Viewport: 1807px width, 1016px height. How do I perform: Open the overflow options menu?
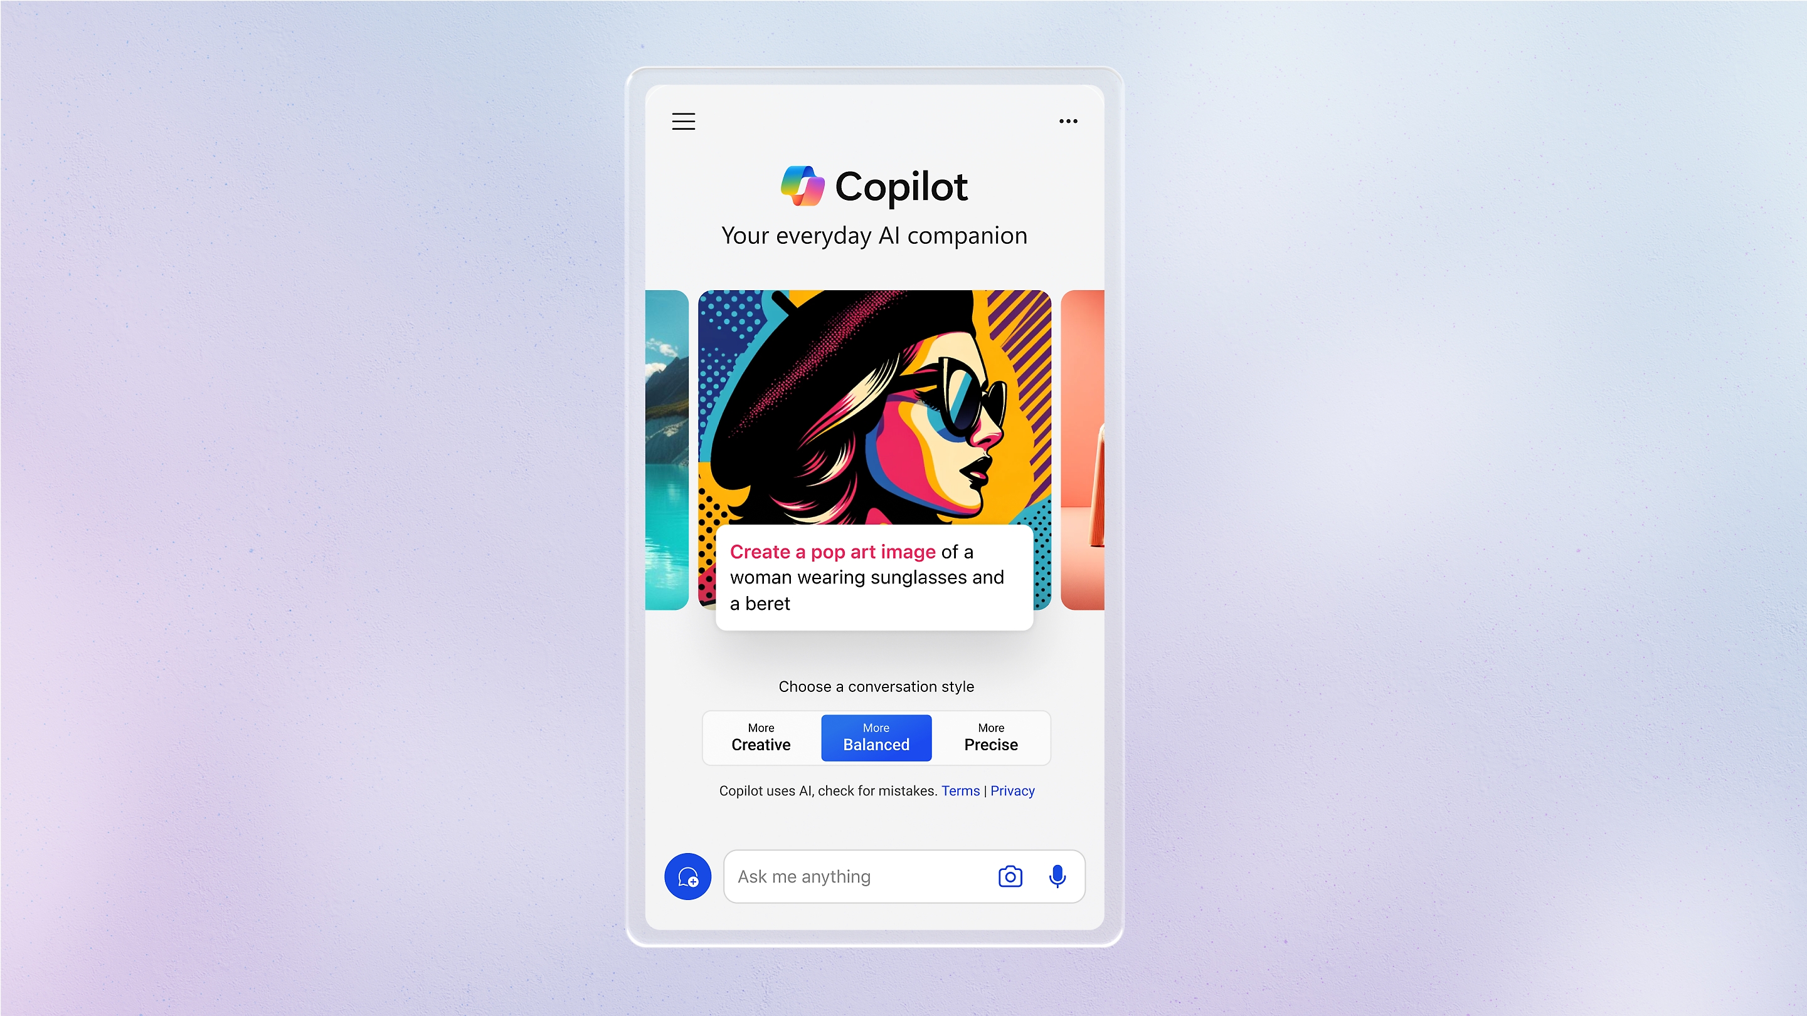1069,120
